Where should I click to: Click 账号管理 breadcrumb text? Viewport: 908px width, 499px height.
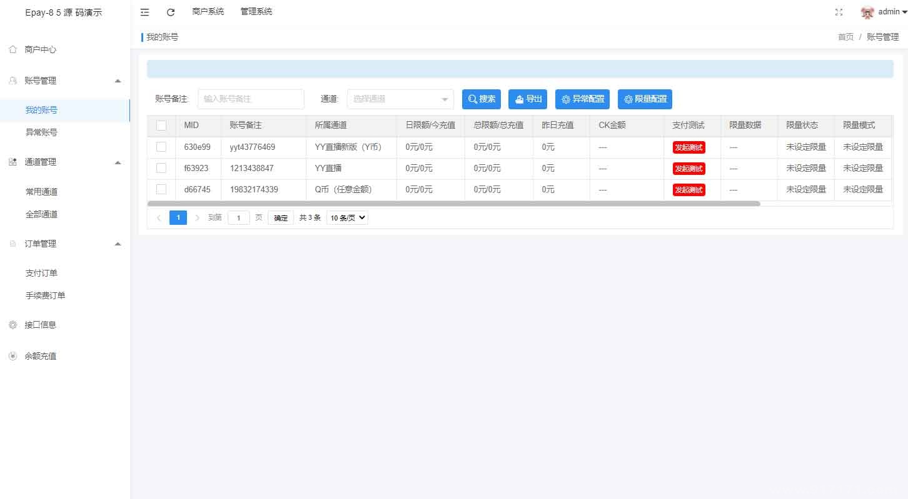click(x=883, y=37)
